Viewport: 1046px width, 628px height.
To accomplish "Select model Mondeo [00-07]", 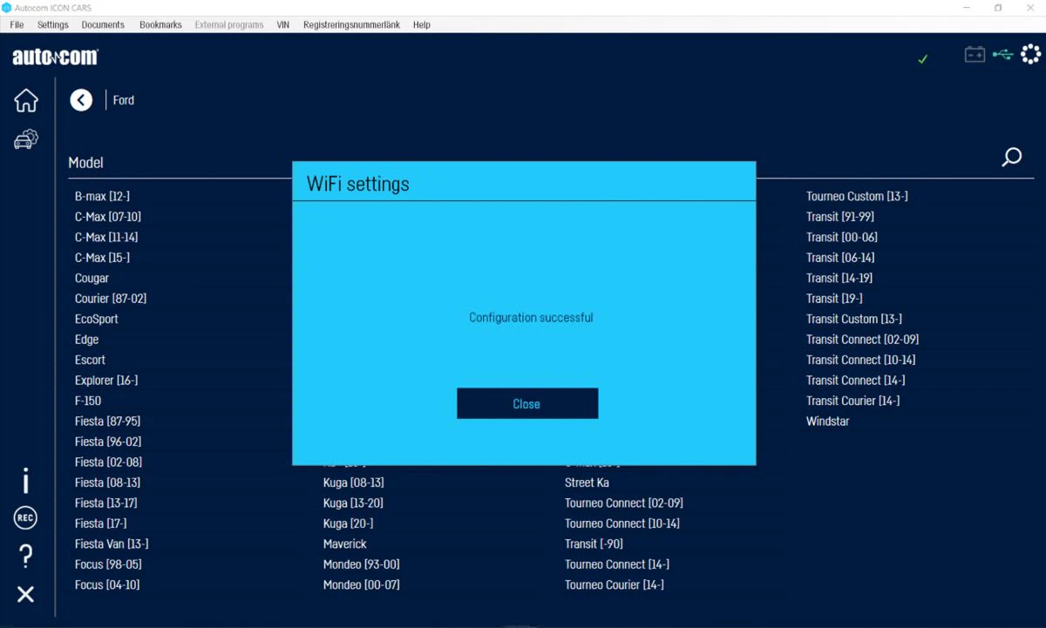I will [362, 585].
